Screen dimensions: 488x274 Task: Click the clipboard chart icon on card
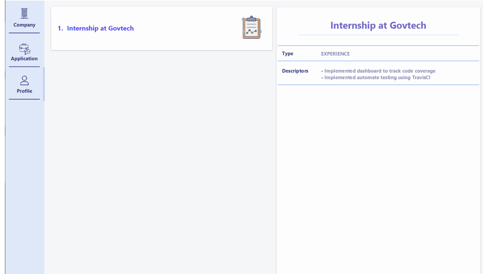(x=252, y=27)
